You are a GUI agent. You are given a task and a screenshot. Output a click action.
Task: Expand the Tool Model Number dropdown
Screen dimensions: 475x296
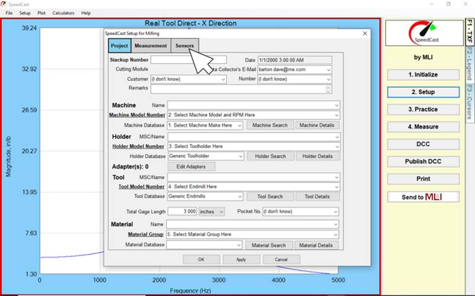click(x=336, y=187)
